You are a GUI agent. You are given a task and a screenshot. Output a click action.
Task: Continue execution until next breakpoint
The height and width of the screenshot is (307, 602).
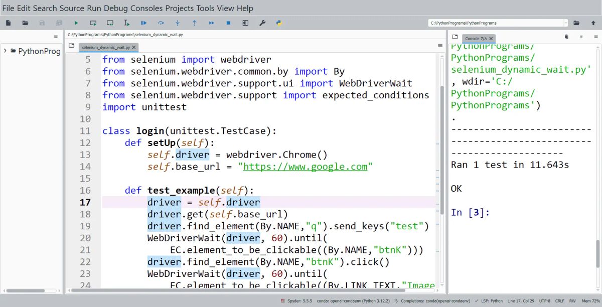click(211, 23)
